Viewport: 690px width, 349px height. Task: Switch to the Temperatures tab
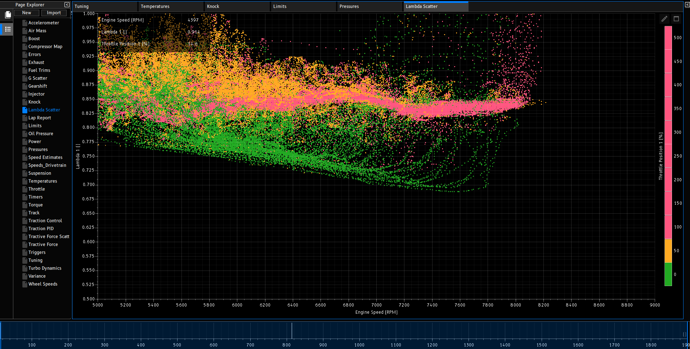pos(171,6)
